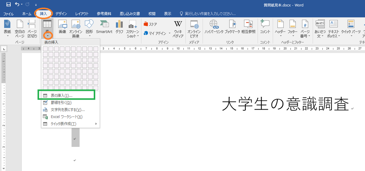Select 文字列を表にする(V)... menu entry
This screenshot has width=365, height=171.
click(x=70, y=110)
